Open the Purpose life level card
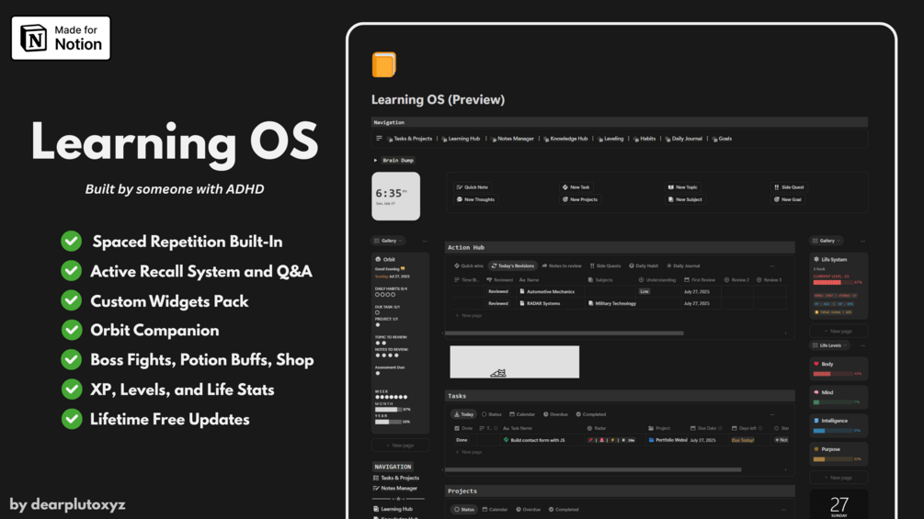Screen dimensions: 924x519 [x=838, y=454]
